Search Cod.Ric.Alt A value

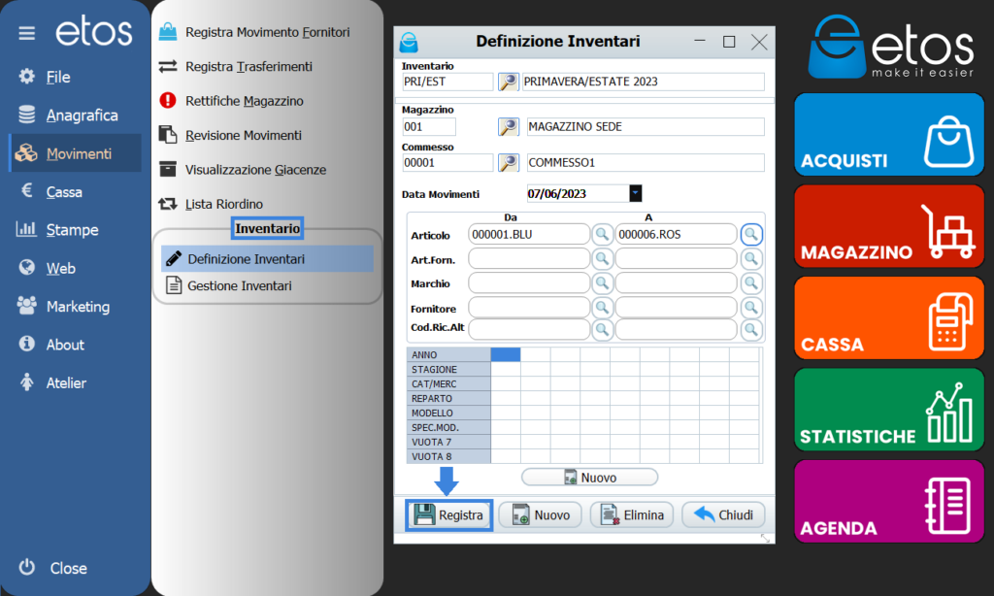(751, 330)
